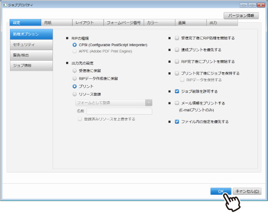Close the ジョブプロパティ window
Screen dimensions: 268x213
(x=261, y=5)
